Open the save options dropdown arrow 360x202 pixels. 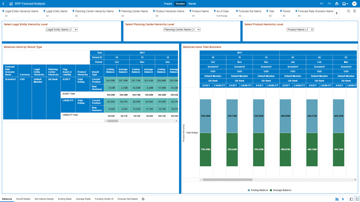[x=348, y=4]
